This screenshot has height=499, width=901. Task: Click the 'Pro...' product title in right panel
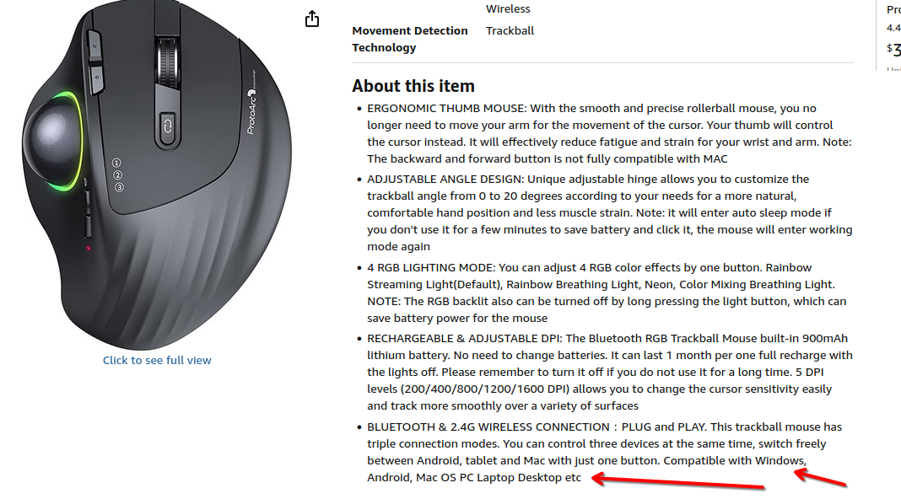point(894,9)
